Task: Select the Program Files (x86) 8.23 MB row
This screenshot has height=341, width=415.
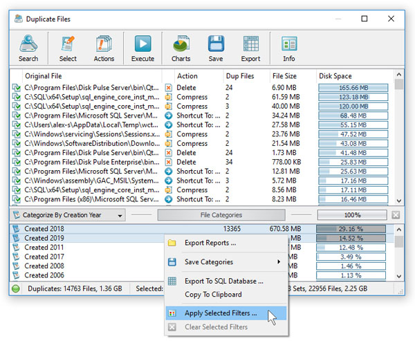Action: (x=203, y=199)
